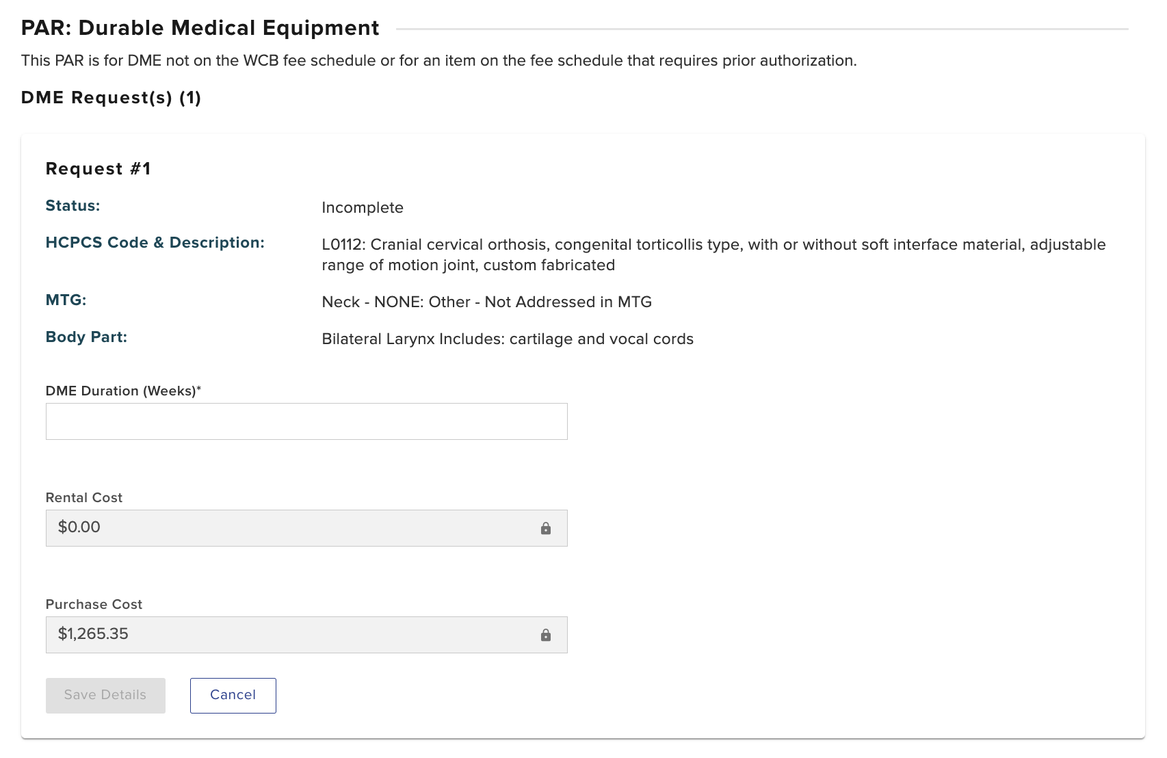Screen dimensions: 1167x758
Task: Select the Request #1 title
Action: (x=99, y=169)
